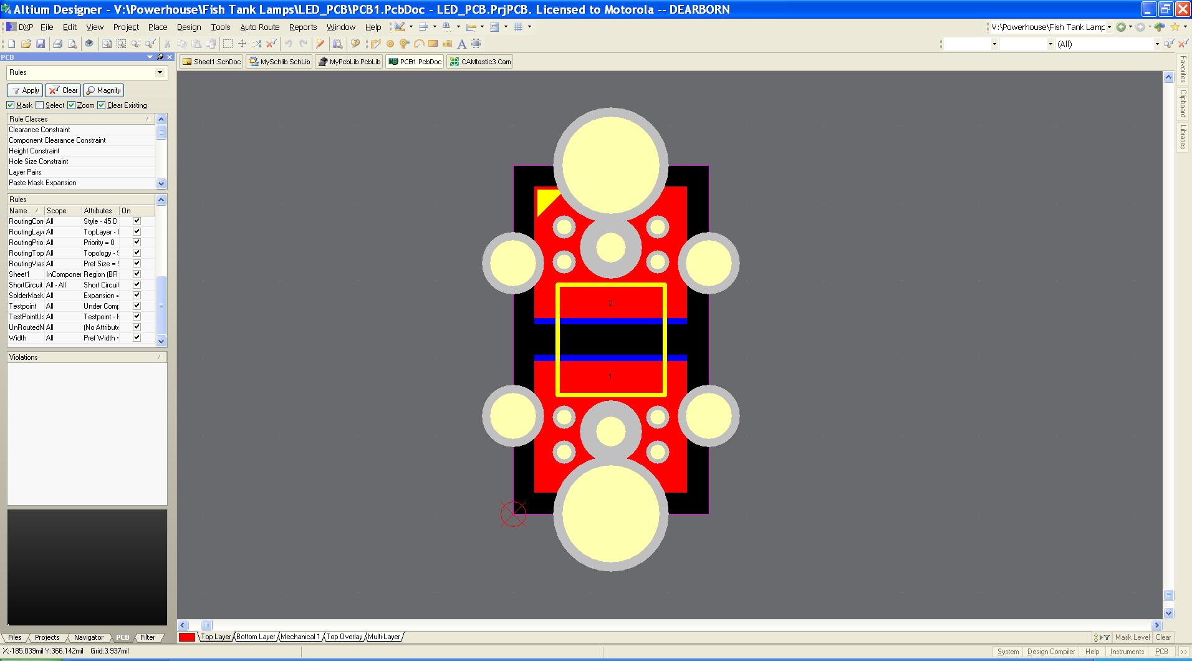Image resolution: width=1192 pixels, height=661 pixels.
Task: Click the red current layer color swatch
Action: pos(187,637)
